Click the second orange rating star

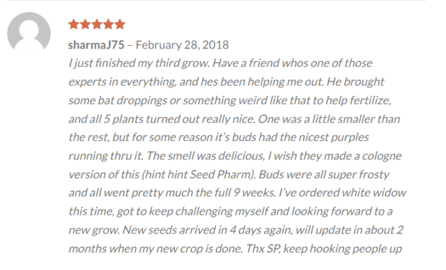pos(85,24)
